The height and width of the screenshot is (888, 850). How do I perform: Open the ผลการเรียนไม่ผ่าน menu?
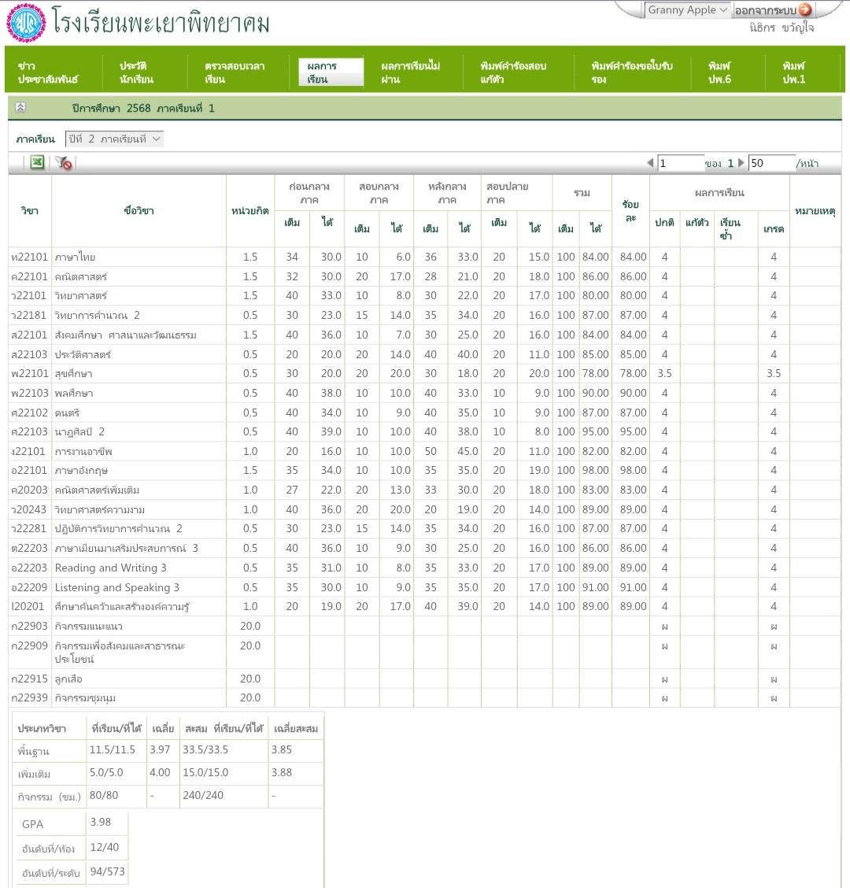[410, 72]
